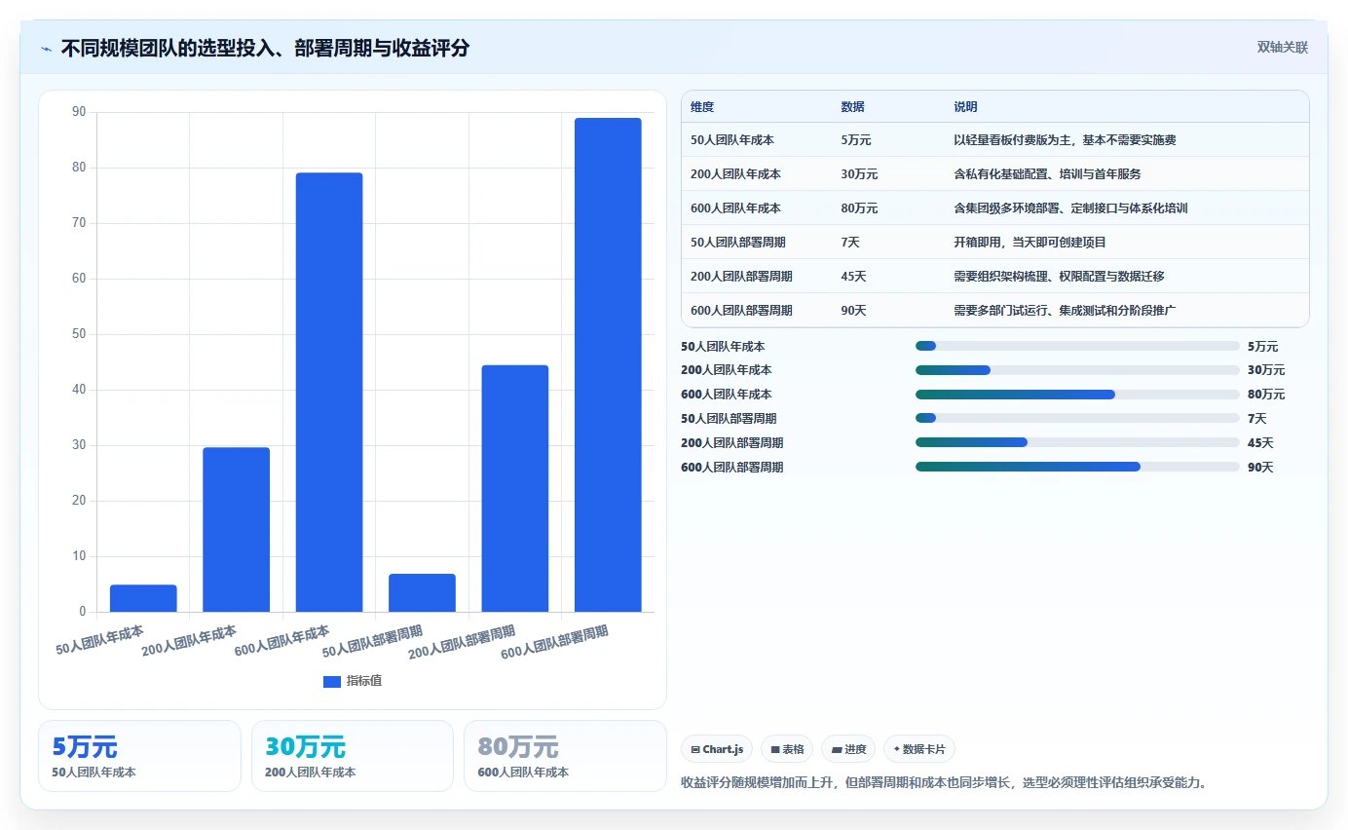Select the 30万元 data card
Screen dimensions: 1348x830
(x=353, y=756)
